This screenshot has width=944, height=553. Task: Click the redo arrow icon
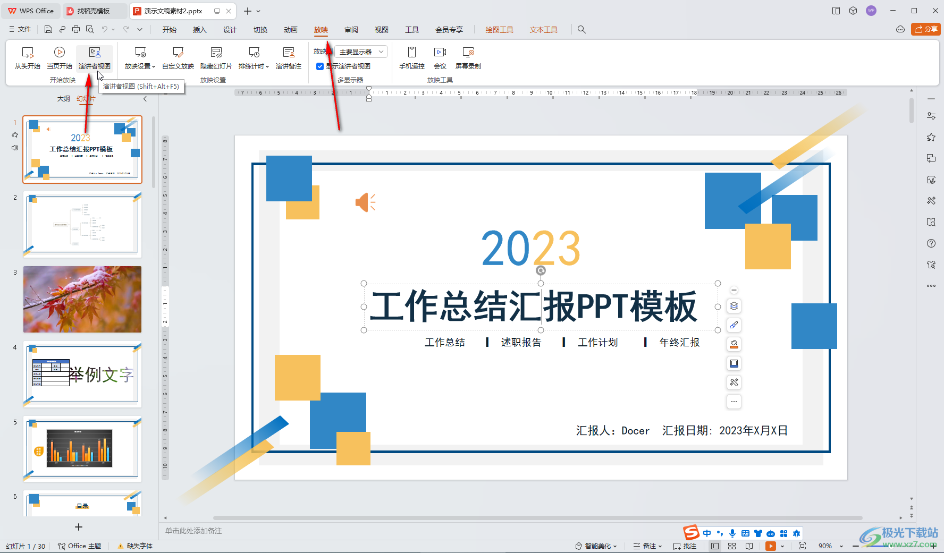[x=126, y=29]
